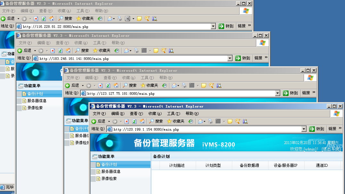Click Forward icon in 120.199.1.154 window
Screen dimensions: 345x194
point(115,121)
